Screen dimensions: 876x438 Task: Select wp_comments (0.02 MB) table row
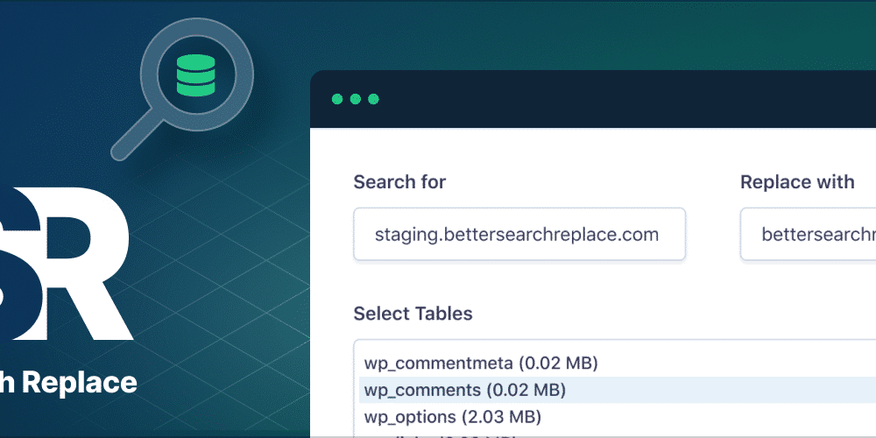(x=618, y=390)
